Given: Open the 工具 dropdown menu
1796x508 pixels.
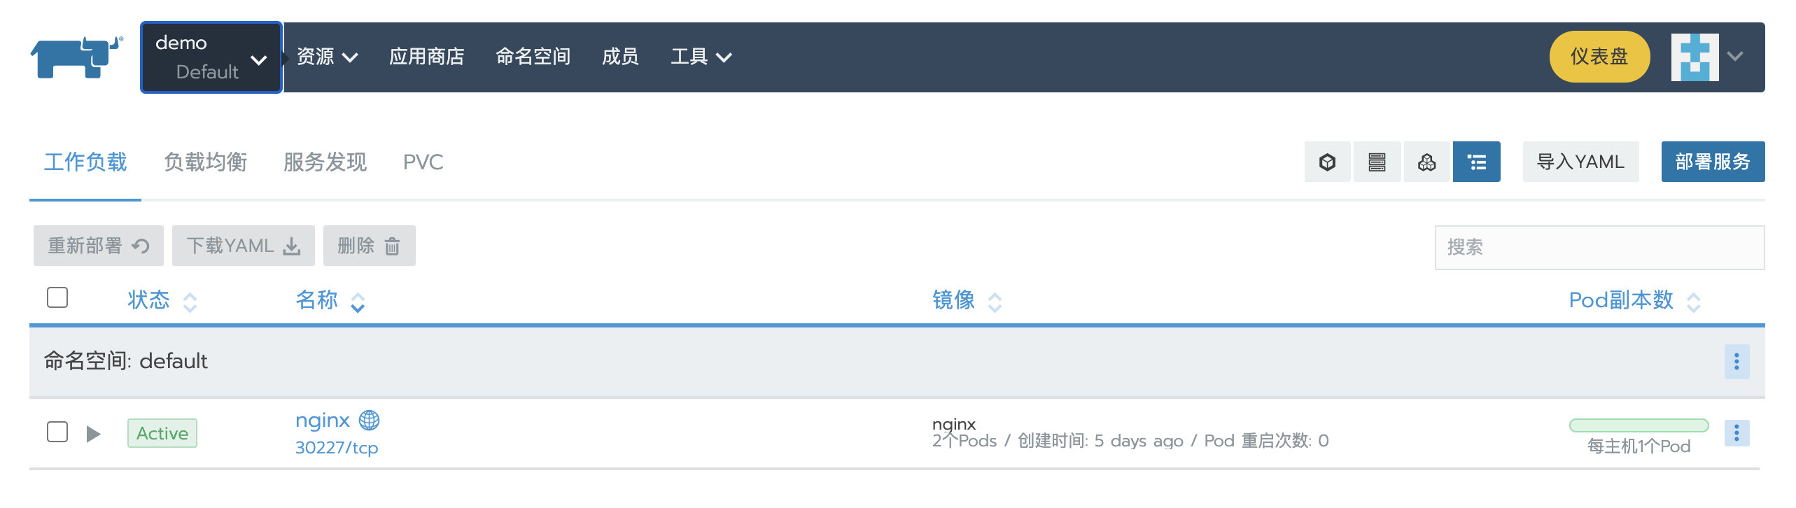Looking at the screenshot, I should pos(701,57).
